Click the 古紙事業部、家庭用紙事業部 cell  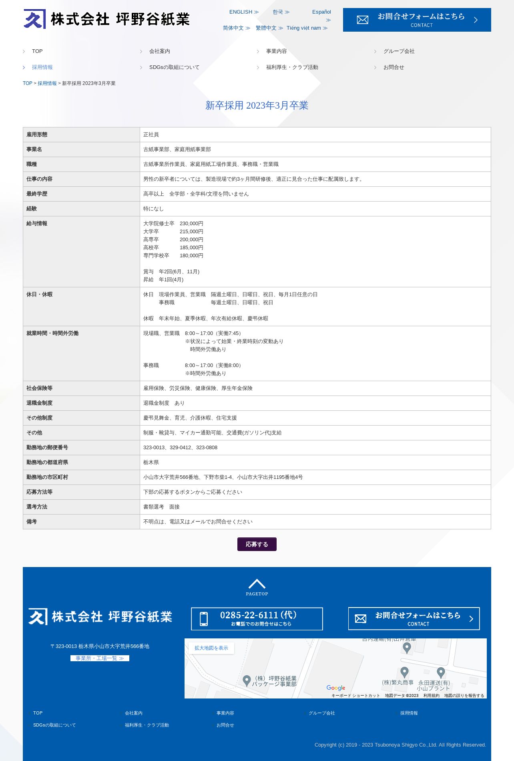[x=315, y=149]
